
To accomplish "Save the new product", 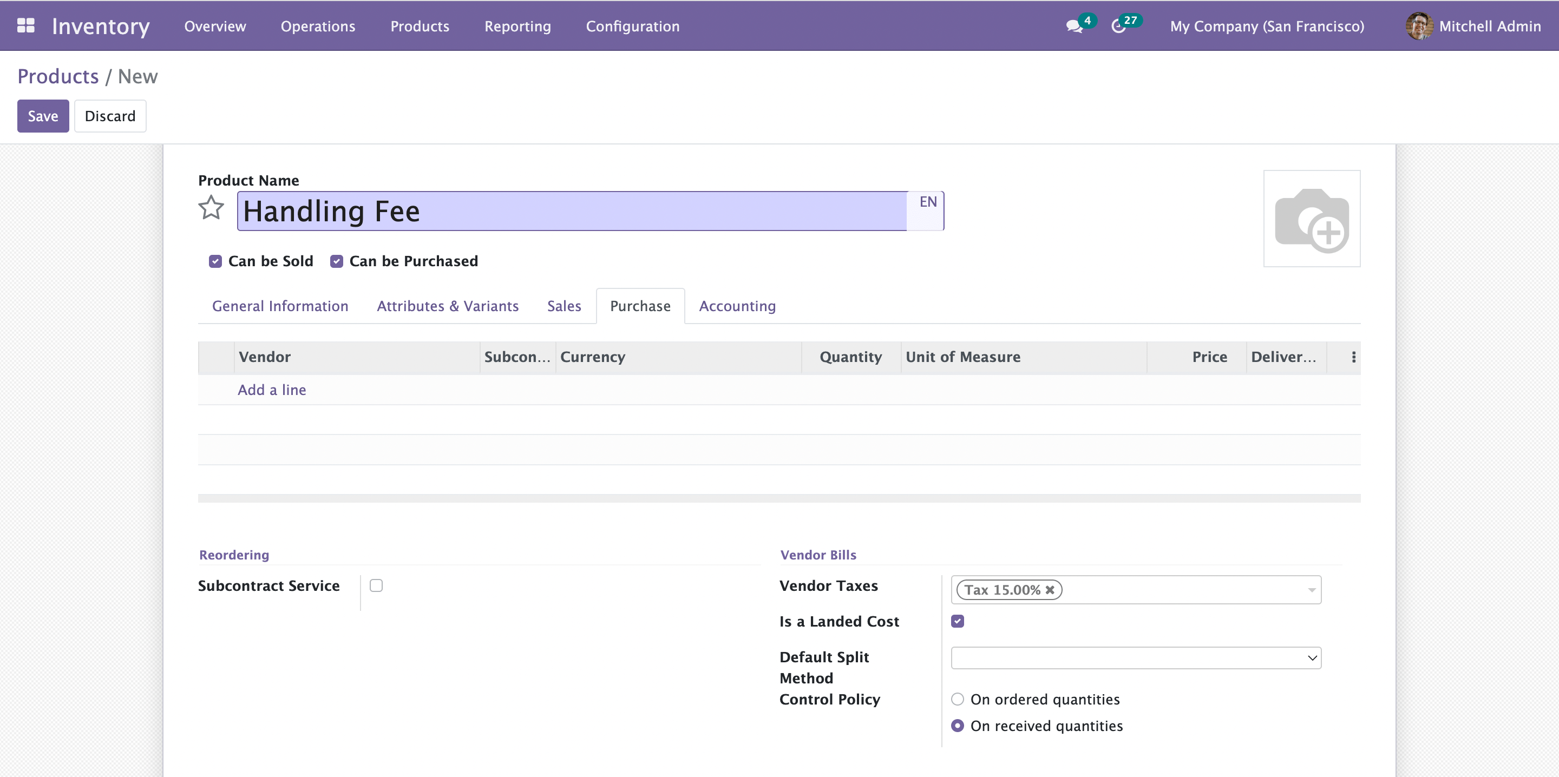I will (42, 116).
